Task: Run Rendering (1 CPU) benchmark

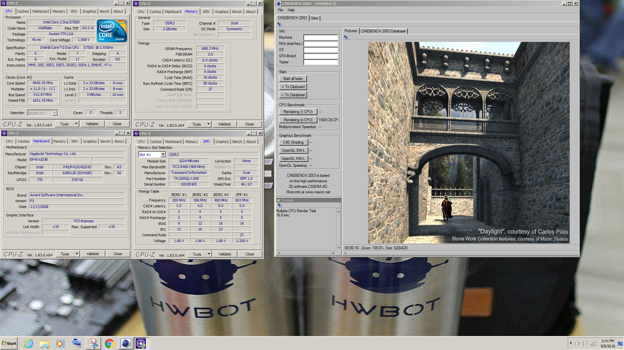Action: [298, 112]
